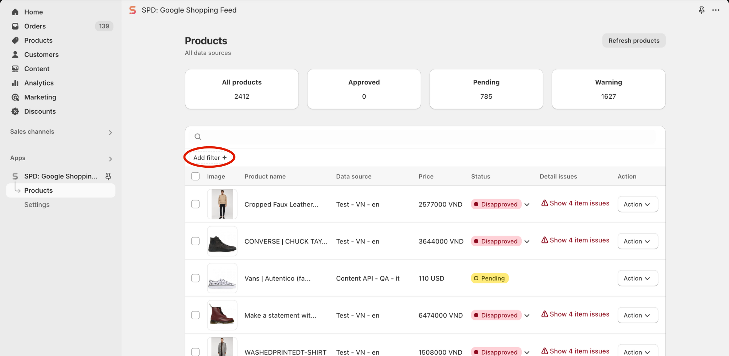The width and height of the screenshot is (729, 356).
Task: Toggle the select-all checkbox in table header
Action: click(196, 176)
